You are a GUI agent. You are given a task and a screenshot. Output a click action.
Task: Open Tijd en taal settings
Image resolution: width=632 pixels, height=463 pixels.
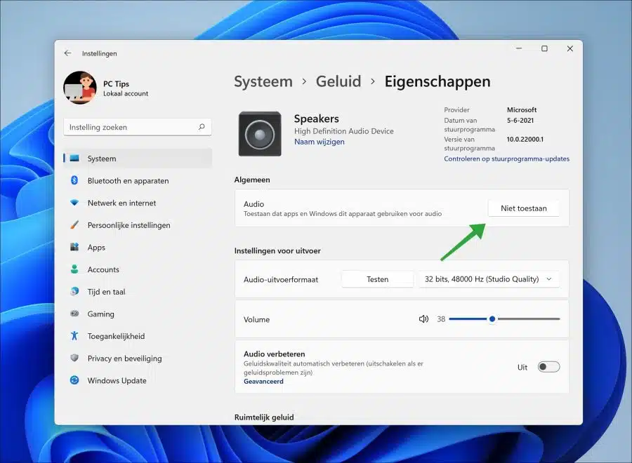pos(138,291)
